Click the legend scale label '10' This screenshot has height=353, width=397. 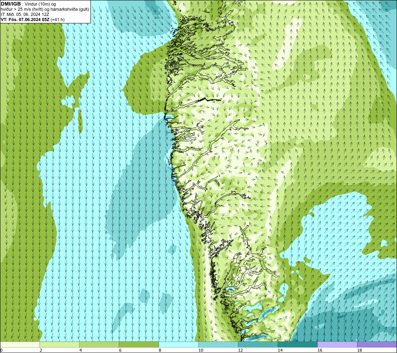tap(201, 351)
